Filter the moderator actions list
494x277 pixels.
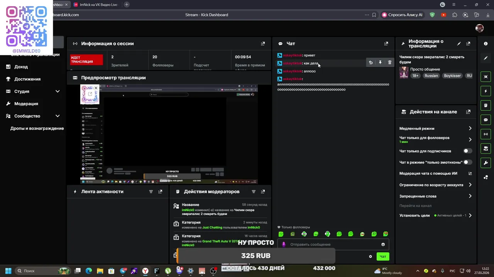coord(254,192)
